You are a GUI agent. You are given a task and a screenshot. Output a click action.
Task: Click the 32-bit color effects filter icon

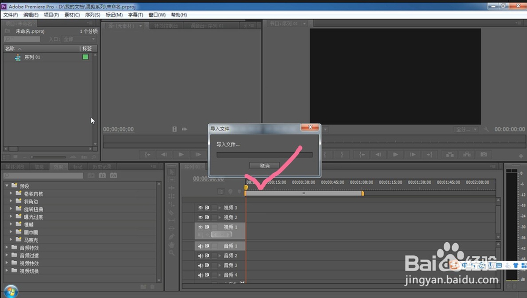point(102,175)
